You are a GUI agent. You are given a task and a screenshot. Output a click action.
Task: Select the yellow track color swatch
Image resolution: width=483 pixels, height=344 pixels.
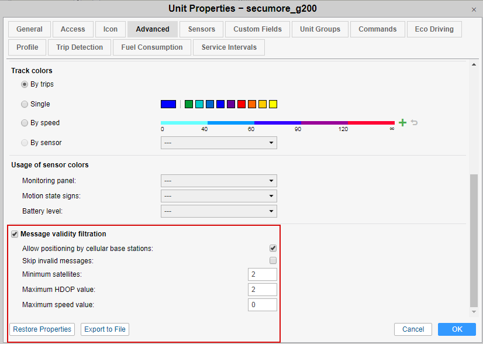(273, 104)
